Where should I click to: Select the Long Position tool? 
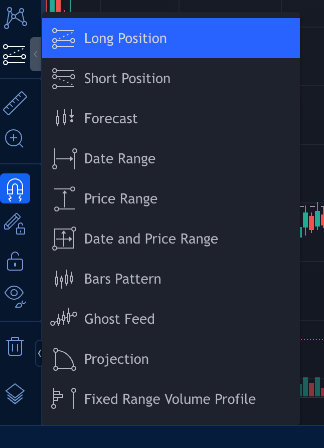pyautogui.click(x=171, y=38)
